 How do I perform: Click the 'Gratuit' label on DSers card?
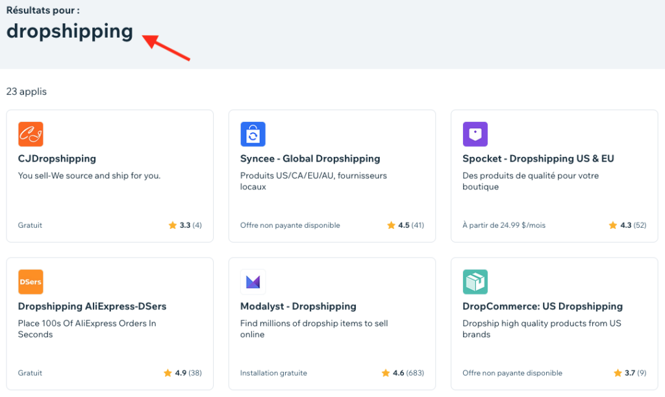[30, 373]
